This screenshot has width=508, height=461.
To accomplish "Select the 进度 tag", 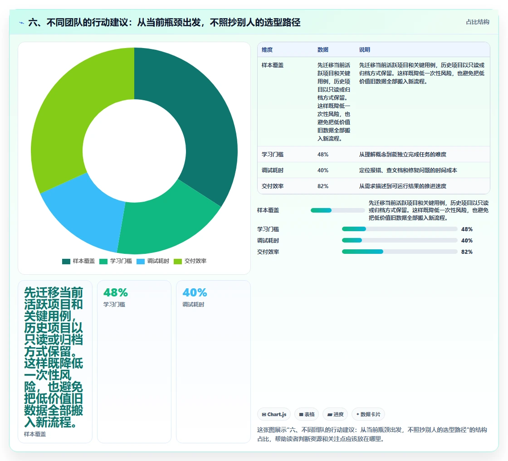I will point(335,414).
